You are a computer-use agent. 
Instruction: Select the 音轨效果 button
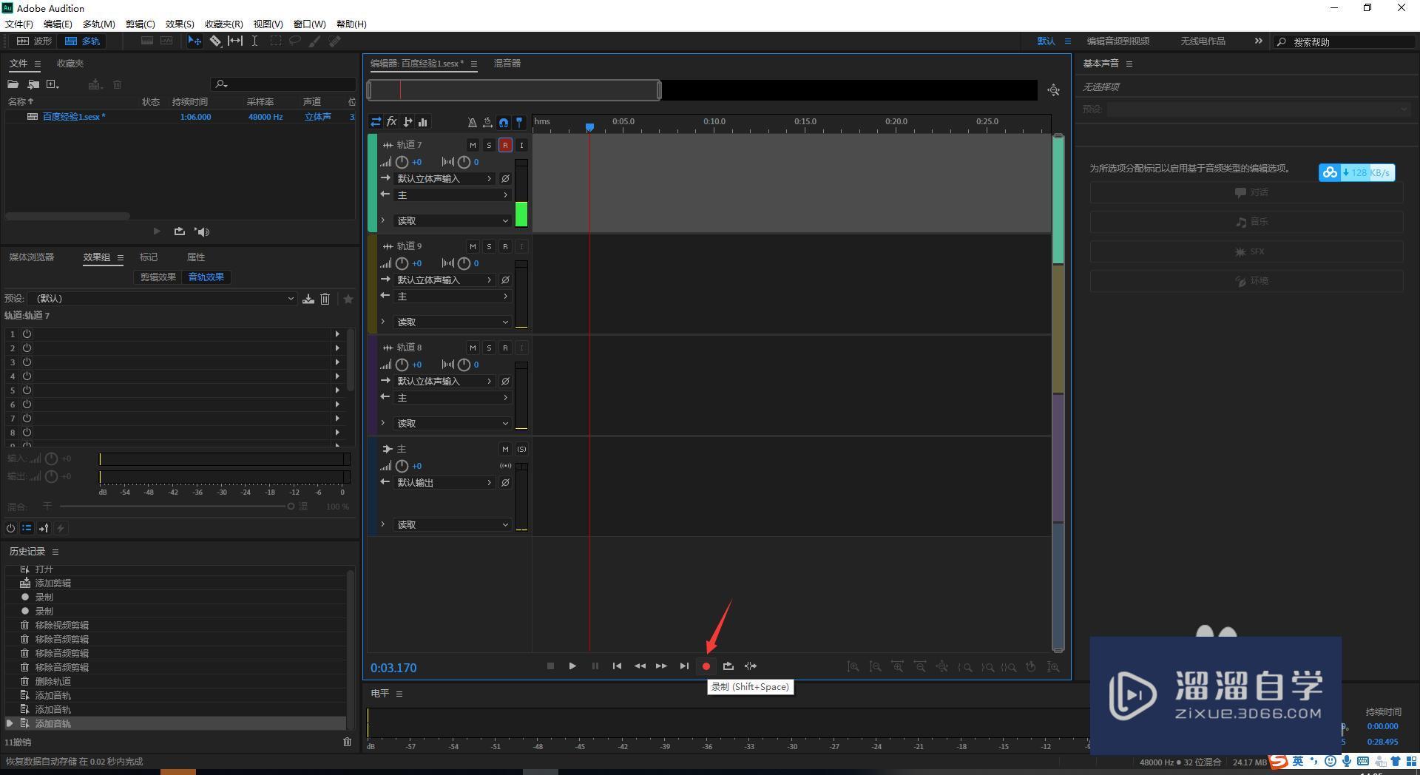(x=206, y=277)
